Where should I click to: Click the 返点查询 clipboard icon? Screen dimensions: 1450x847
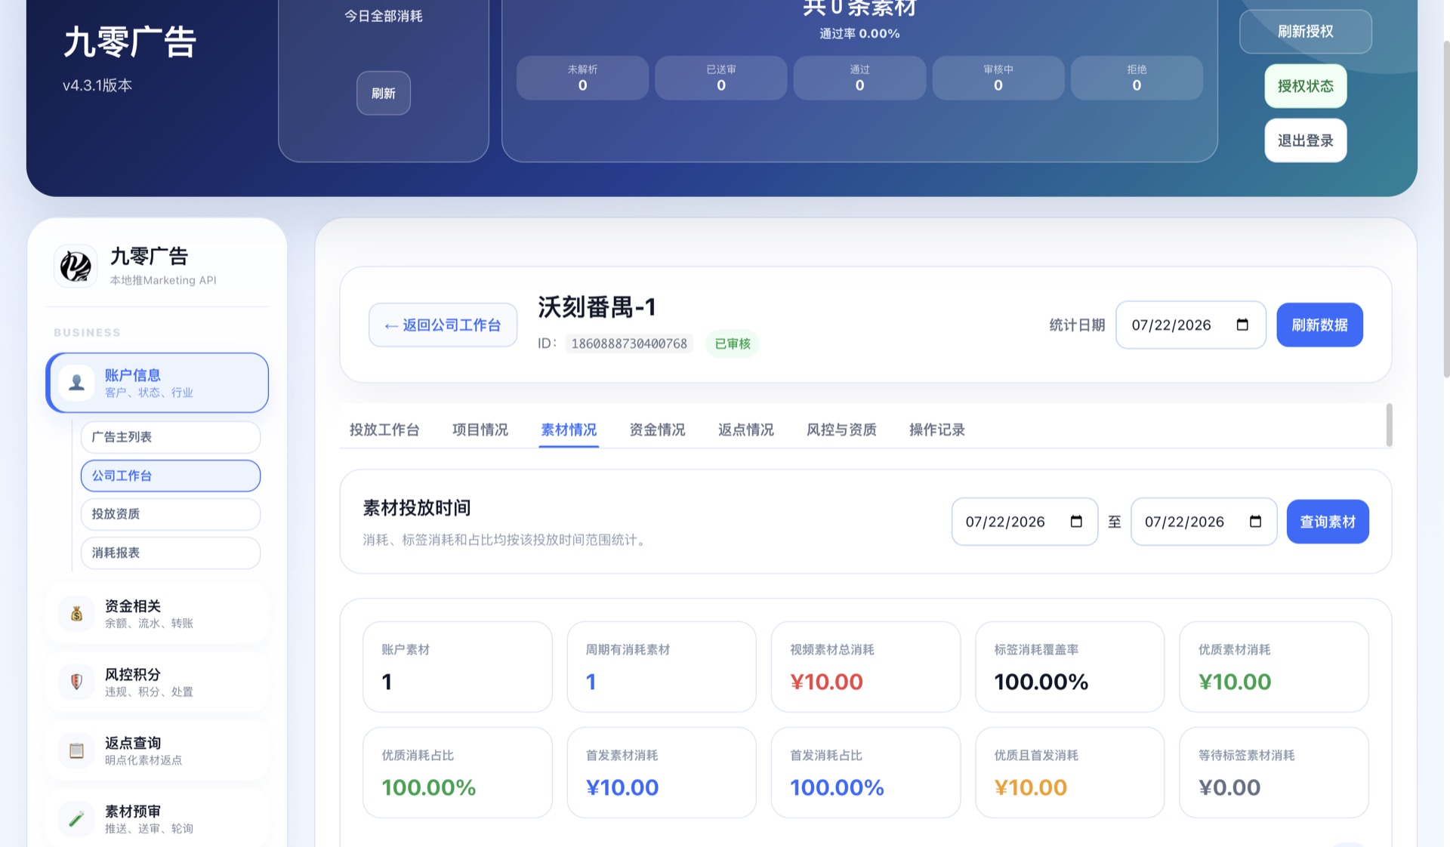point(76,750)
